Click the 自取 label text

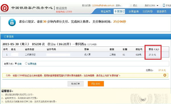19,64
